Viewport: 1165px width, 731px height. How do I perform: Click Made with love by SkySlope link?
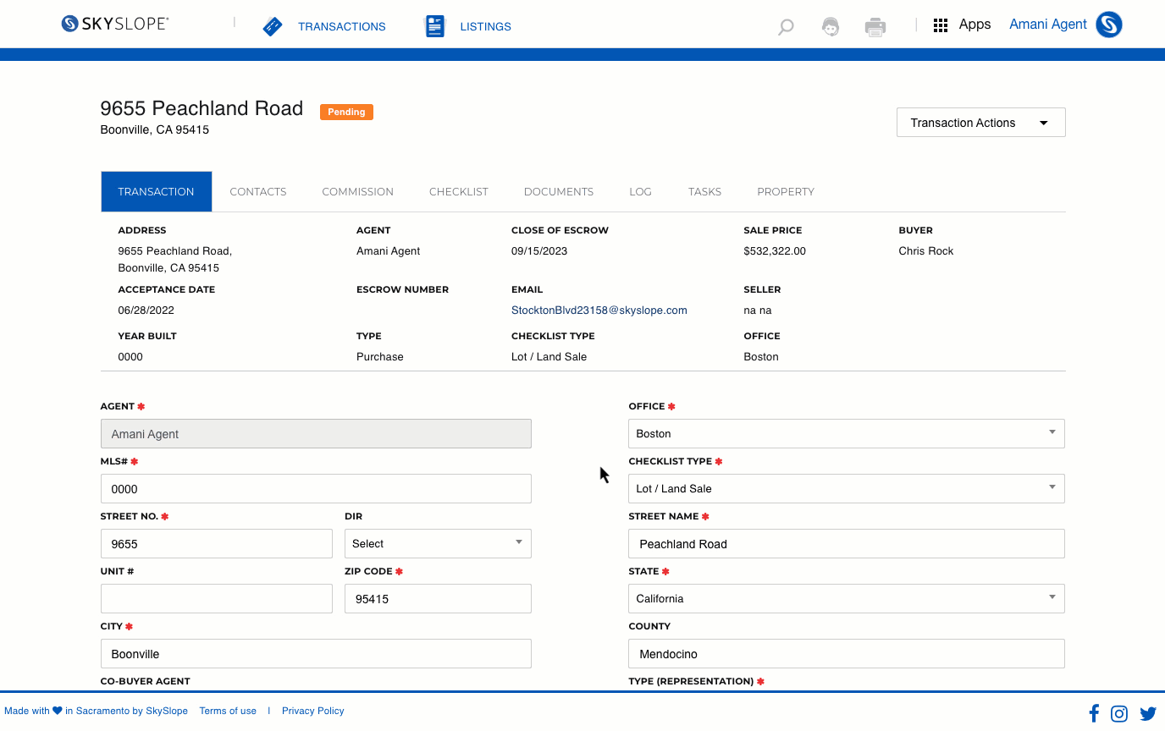coord(97,711)
